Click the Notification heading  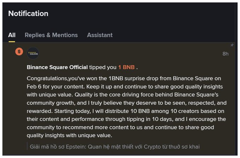[x=28, y=14]
